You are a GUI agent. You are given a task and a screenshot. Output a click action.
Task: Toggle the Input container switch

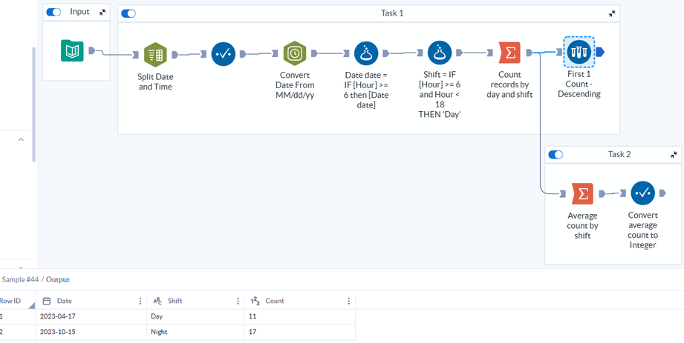point(53,13)
